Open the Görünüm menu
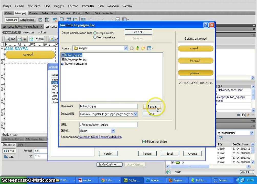 pyautogui.click(x=34, y=6)
